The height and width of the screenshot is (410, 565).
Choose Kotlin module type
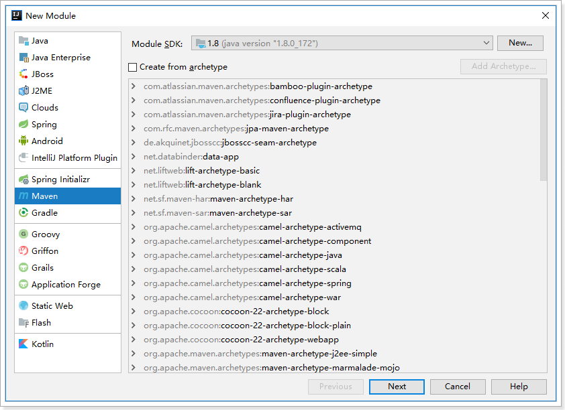tap(68, 344)
